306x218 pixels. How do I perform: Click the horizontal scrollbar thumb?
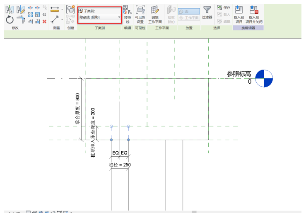point(194,212)
